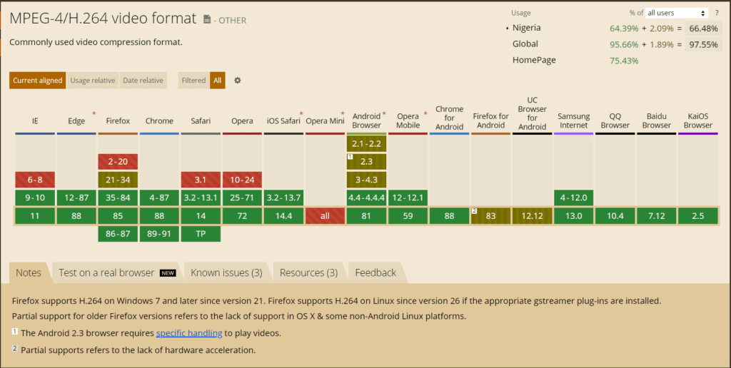
Task: Click the Opera Mobile 12-12.1 cell
Action: pyautogui.click(x=408, y=198)
